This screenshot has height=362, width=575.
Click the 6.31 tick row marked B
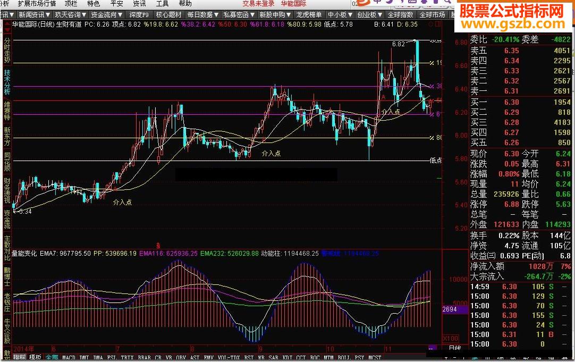pyautogui.click(x=520, y=334)
